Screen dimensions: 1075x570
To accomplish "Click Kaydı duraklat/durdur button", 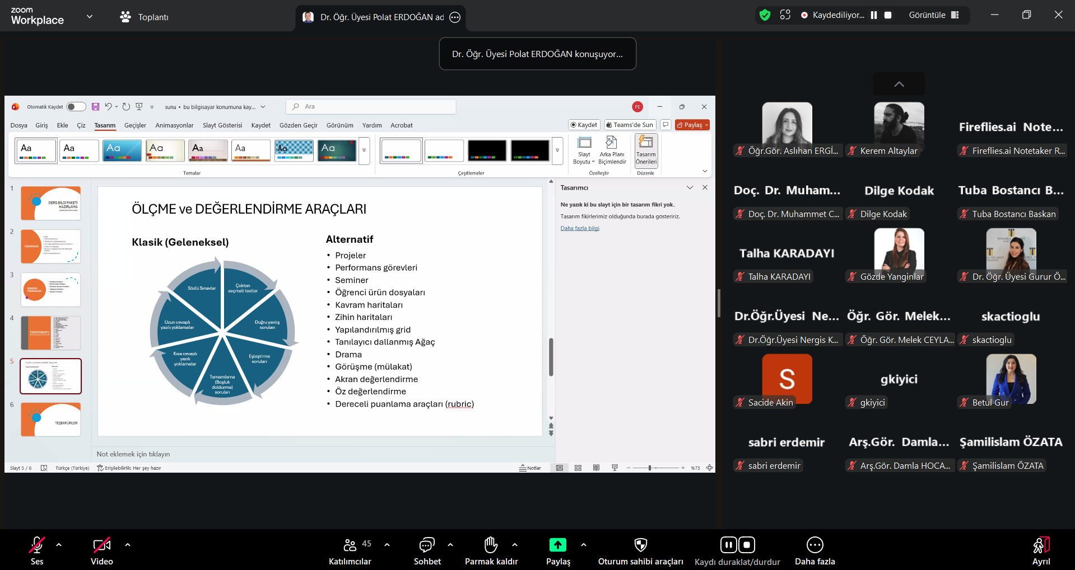I will 737,551.
